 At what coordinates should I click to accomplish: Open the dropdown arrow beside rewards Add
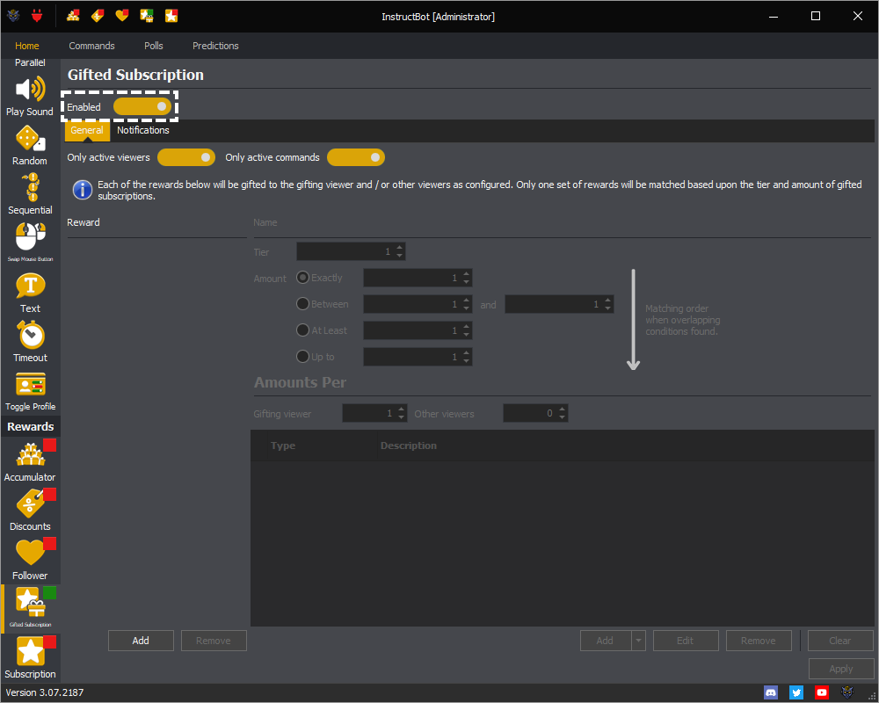click(x=638, y=641)
